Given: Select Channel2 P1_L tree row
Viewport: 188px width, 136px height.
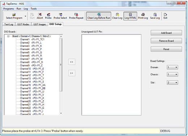Looking at the screenshot, I should click(31, 43).
